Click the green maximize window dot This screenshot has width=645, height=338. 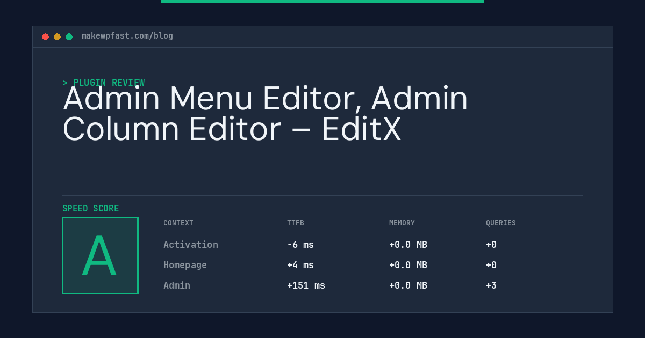(69, 36)
